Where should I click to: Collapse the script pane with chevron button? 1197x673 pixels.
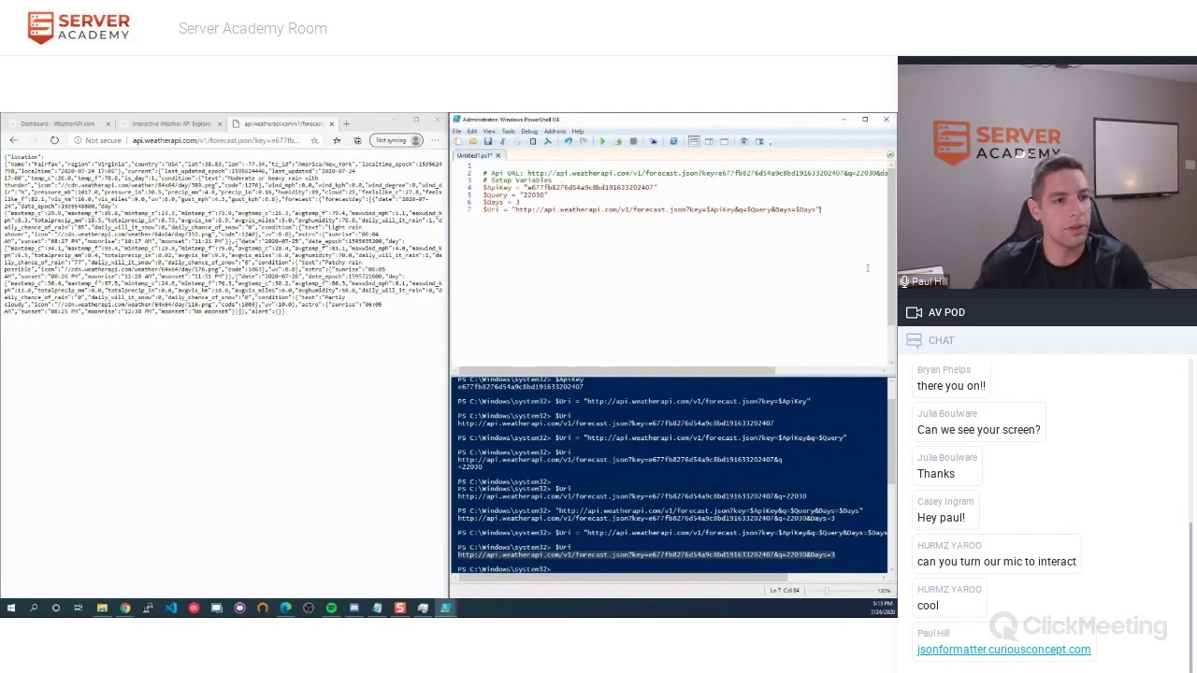(x=889, y=155)
